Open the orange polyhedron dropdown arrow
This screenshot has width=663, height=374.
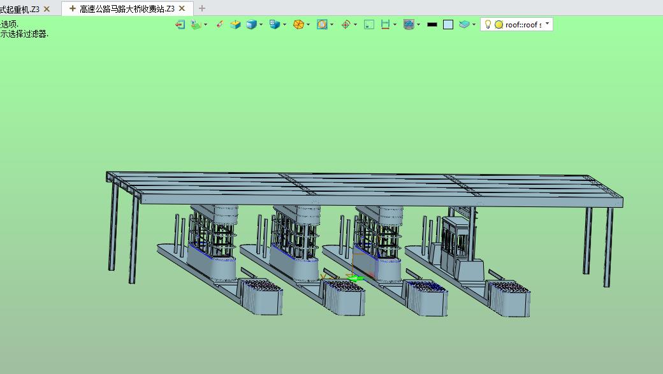[x=309, y=24]
